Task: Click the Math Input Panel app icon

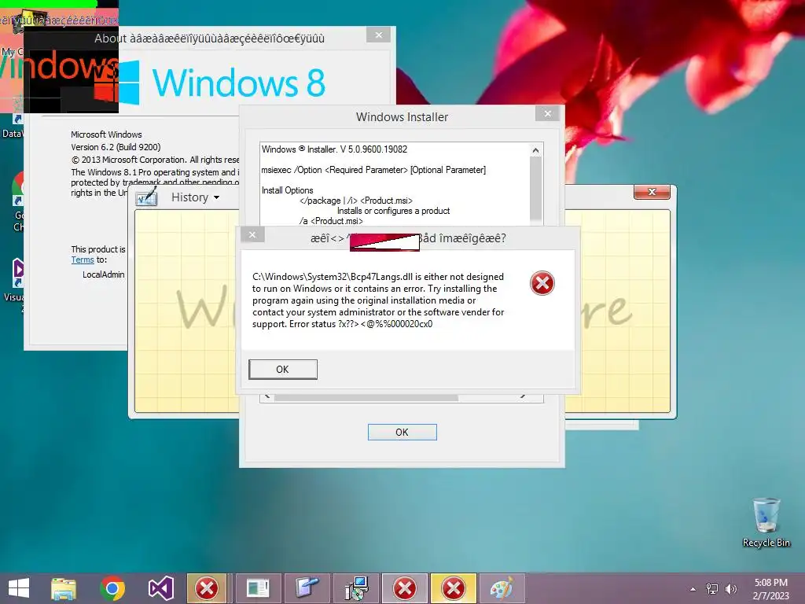Action: [146, 197]
